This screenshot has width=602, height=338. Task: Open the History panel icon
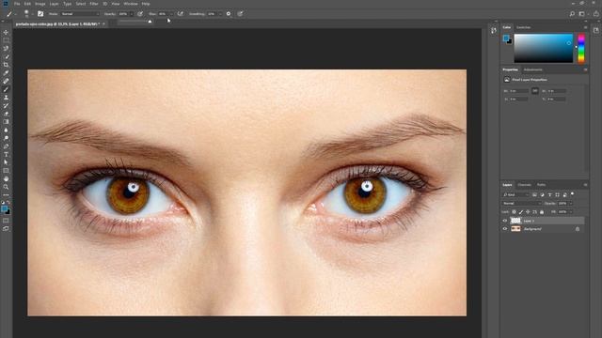coord(493,30)
